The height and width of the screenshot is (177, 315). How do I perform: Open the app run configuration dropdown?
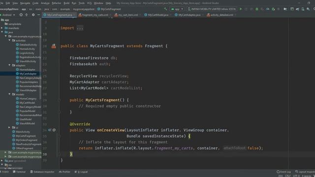[177, 9]
